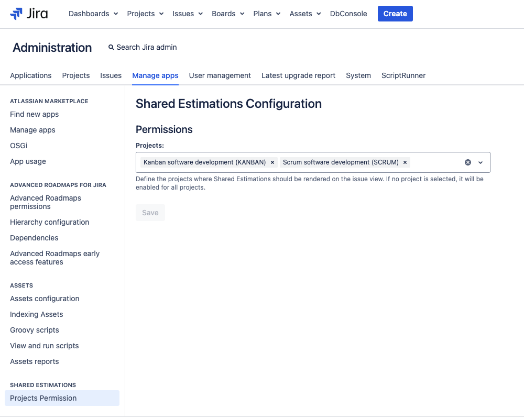Image resolution: width=524 pixels, height=419 pixels.
Task: Clear all selected projects with the circle-x icon
Action: point(468,162)
